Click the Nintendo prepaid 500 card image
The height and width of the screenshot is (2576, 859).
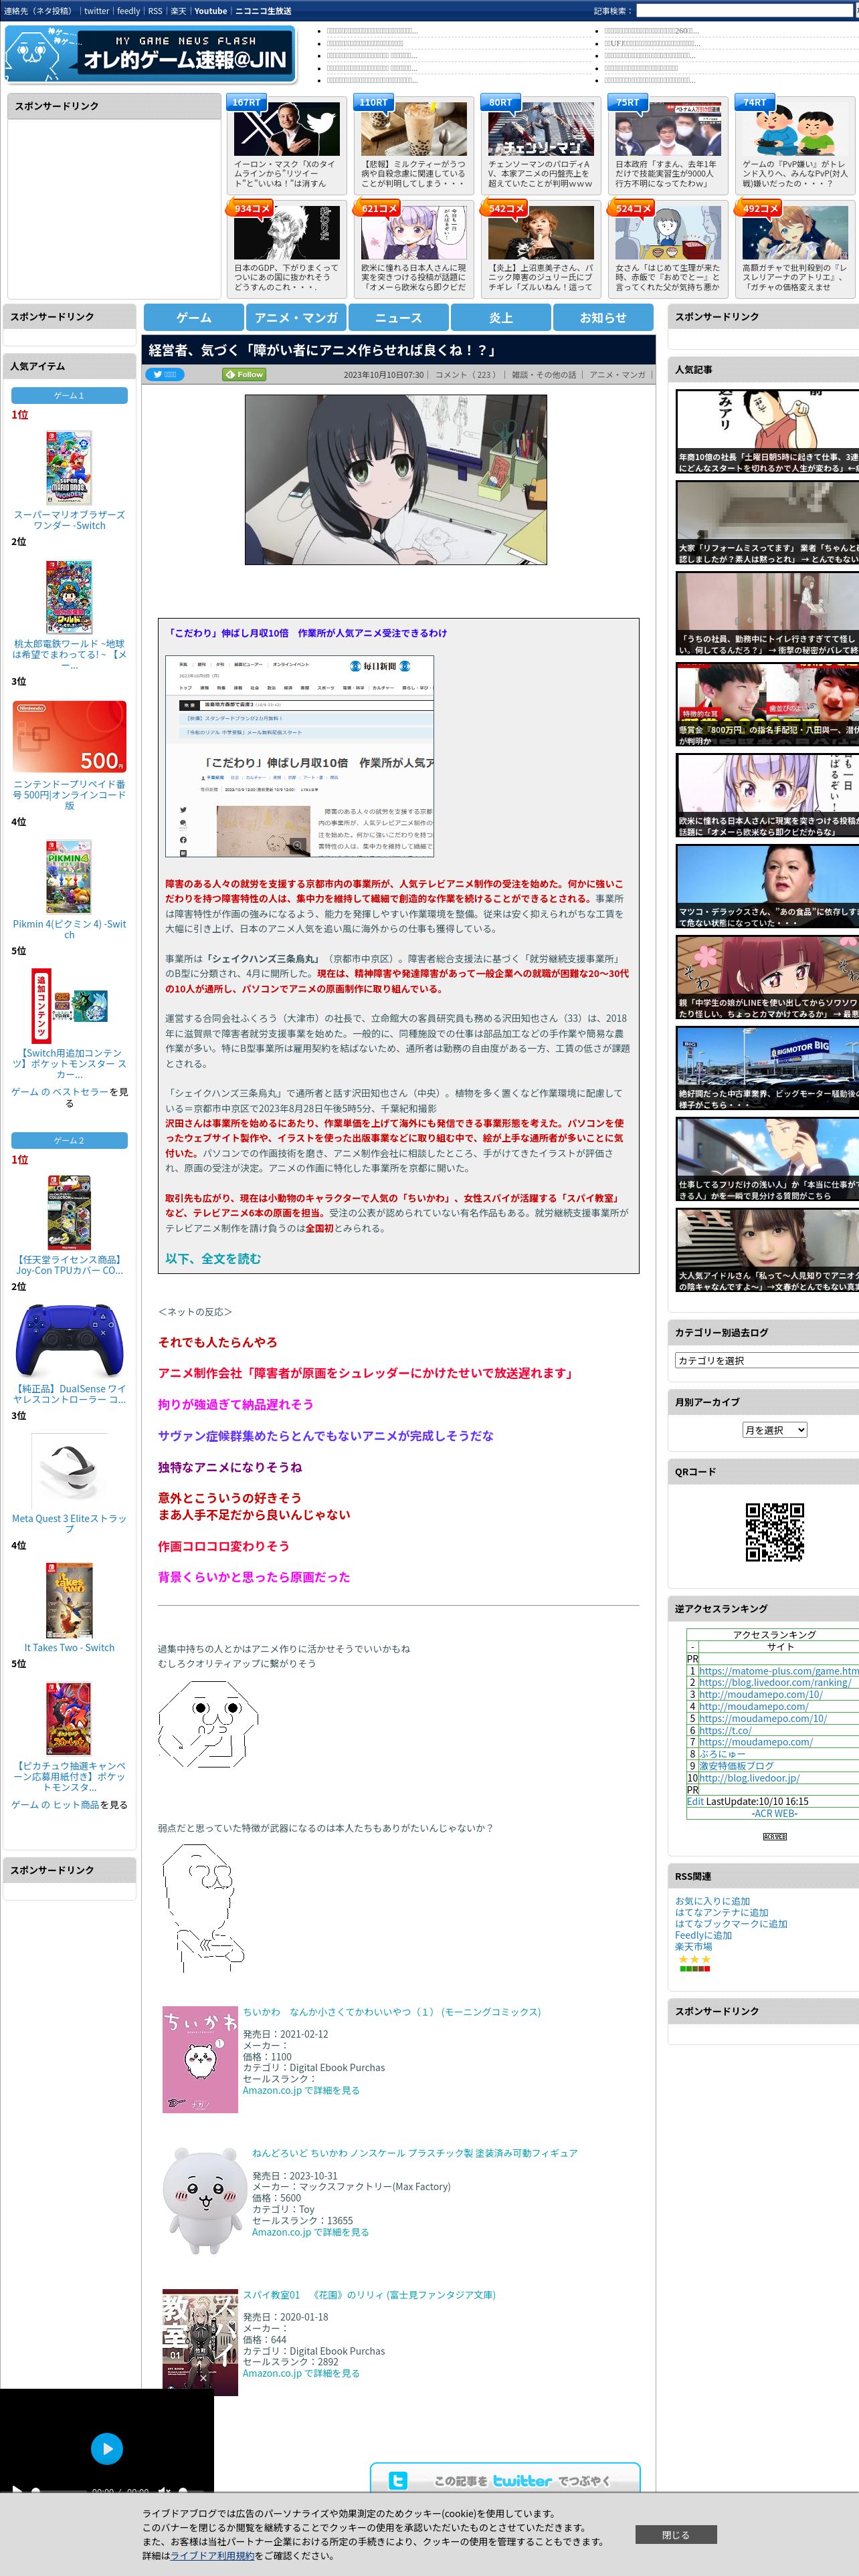click(69, 736)
